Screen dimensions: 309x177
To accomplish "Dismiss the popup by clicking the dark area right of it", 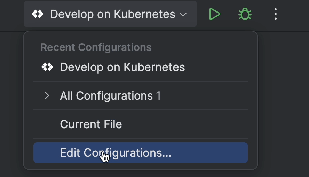I will pos(284,105).
